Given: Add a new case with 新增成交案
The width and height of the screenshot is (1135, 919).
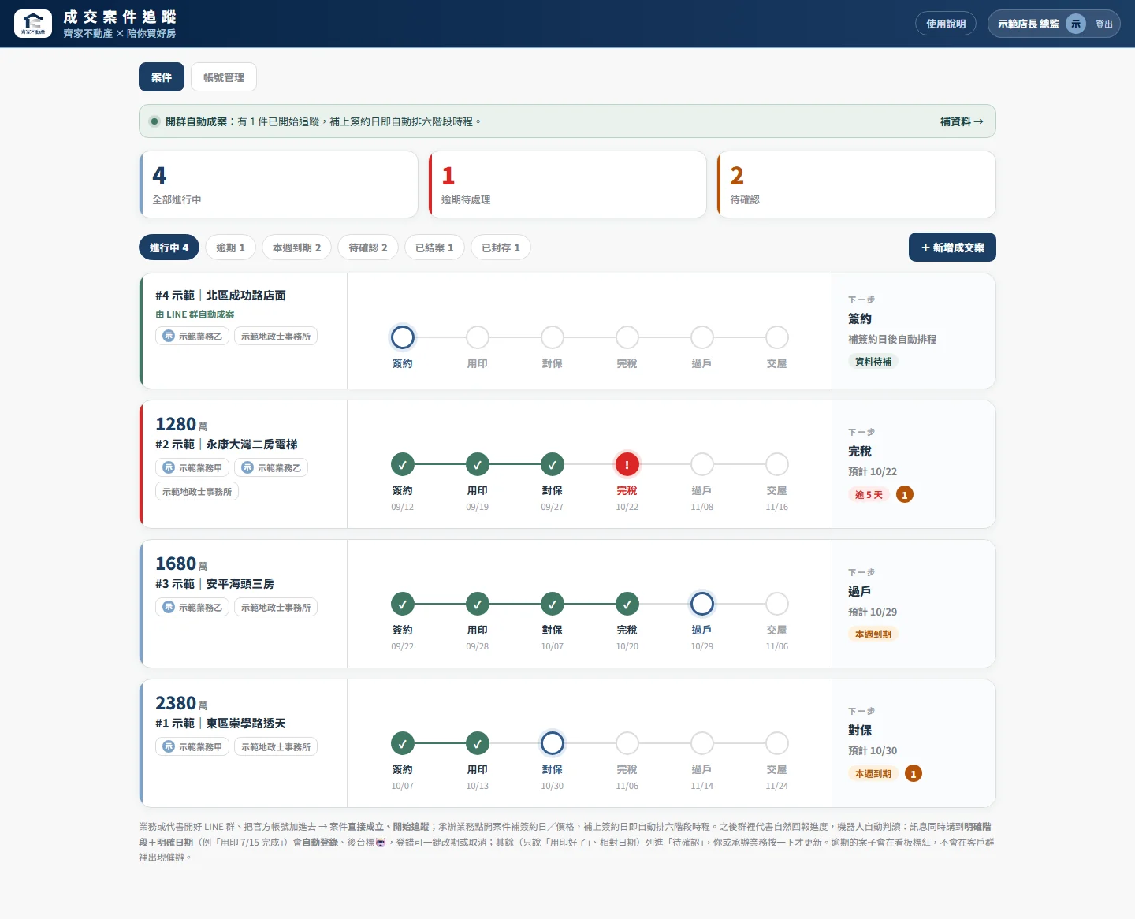Looking at the screenshot, I should tap(952, 247).
